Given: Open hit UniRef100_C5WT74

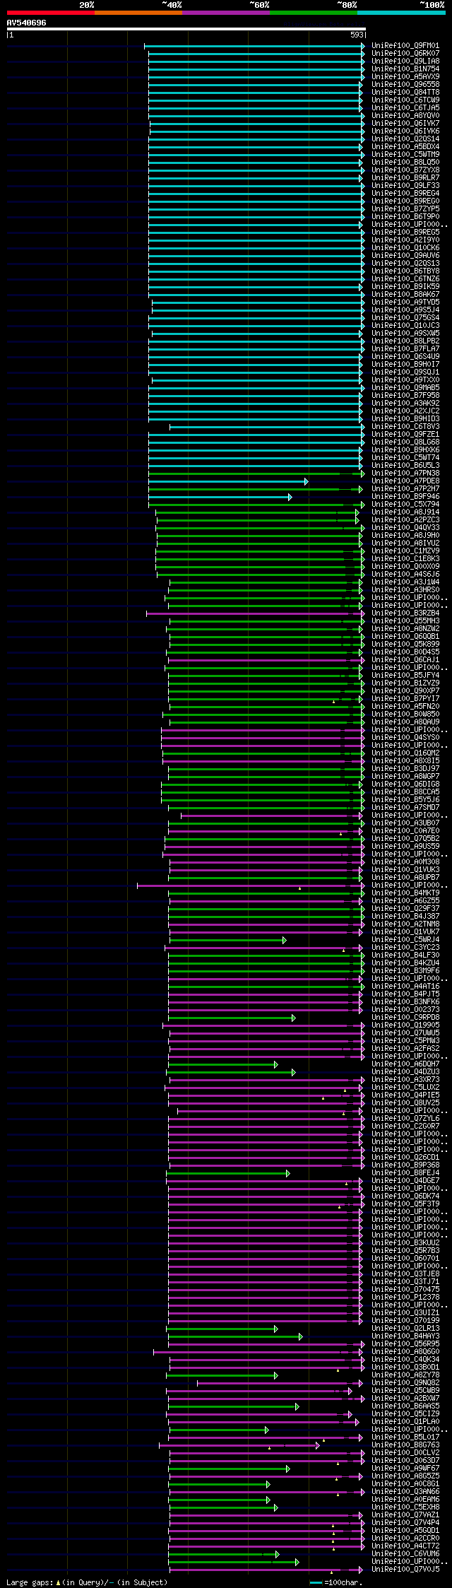Looking at the screenshot, I should click(405, 458).
